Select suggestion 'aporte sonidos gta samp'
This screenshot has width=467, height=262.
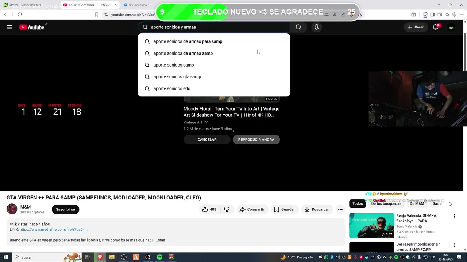pyautogui.click(x=214, y=76)
